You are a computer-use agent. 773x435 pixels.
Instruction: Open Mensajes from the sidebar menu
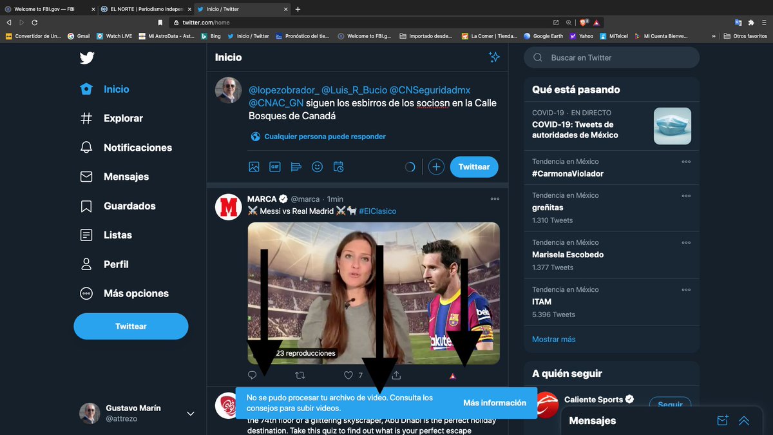(x=115, y=177)
